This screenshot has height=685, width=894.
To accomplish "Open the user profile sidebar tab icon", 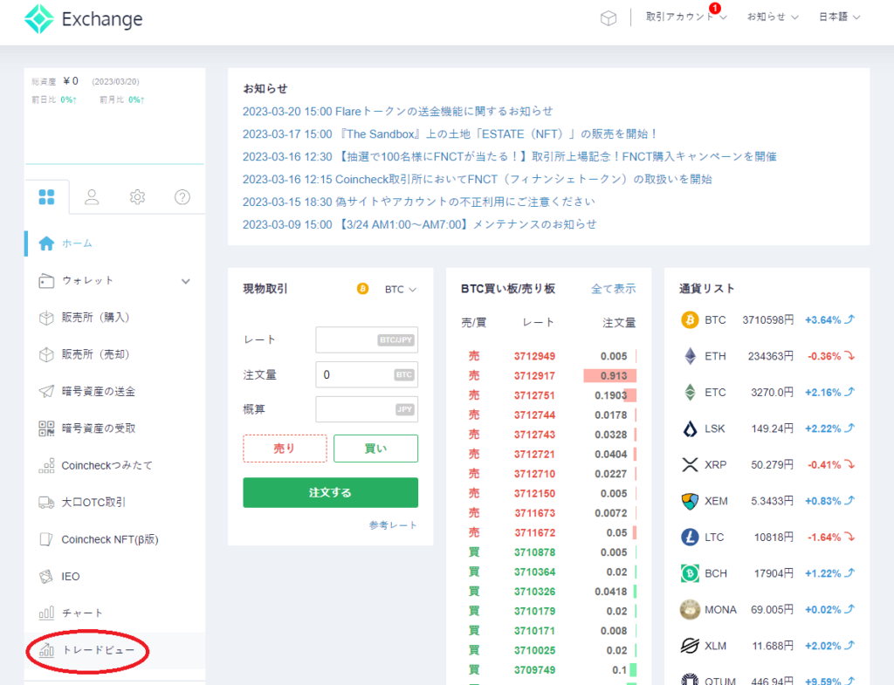I will pyautogui.click(x=92, y=197).
